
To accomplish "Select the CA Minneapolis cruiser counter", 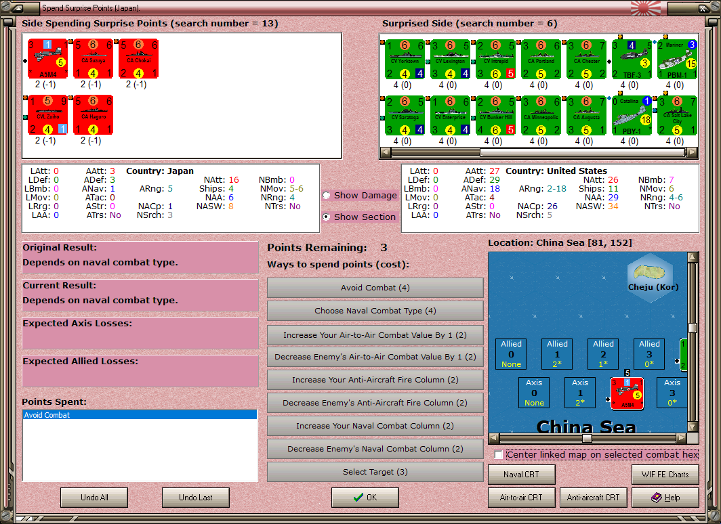I will [x=541, y=116].
